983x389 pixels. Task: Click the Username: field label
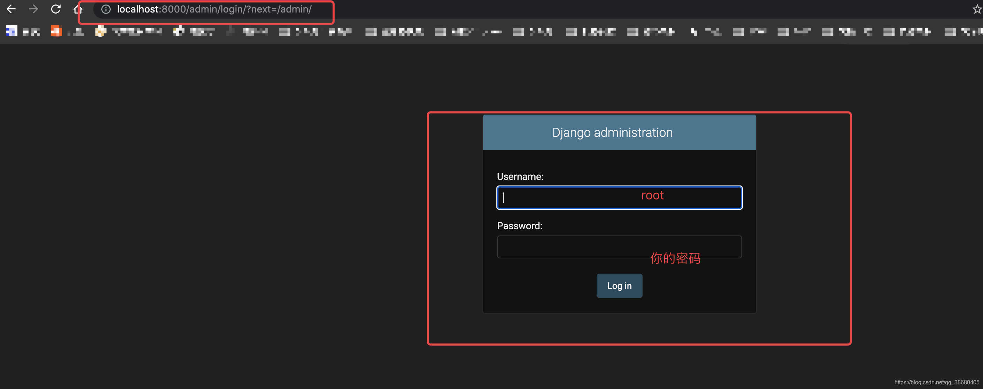coord(520,176)
